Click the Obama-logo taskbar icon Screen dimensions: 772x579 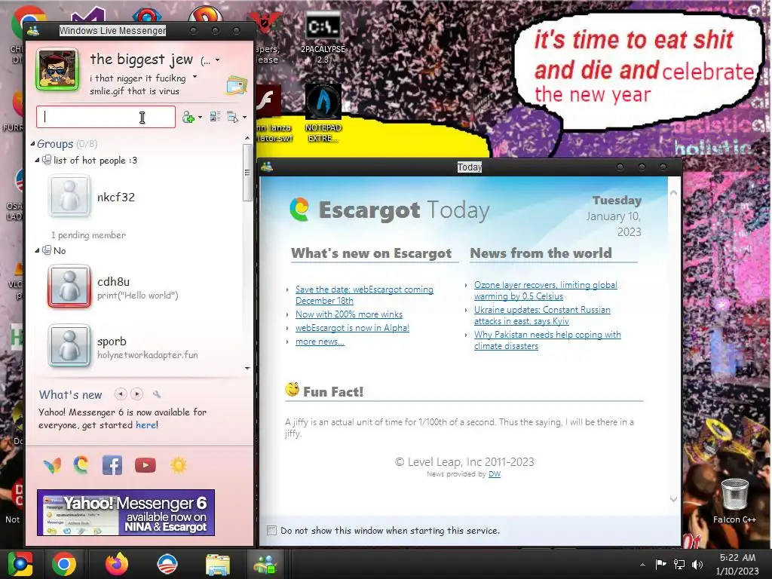pos(167,564)
